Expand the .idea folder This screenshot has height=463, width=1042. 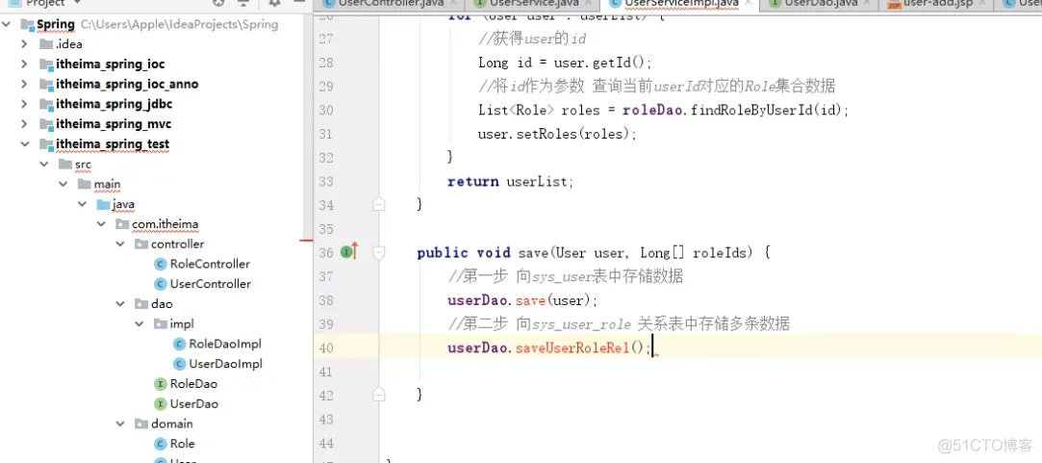(x=25, y=44)
